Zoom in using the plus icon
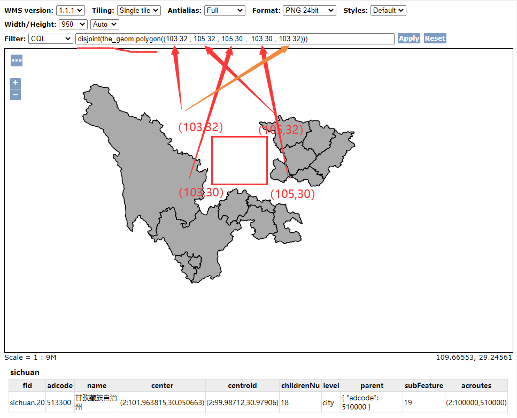The height and width of the screenshot is (418, 517). click(x=15, y=83)
